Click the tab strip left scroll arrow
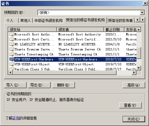 [138, 20]
